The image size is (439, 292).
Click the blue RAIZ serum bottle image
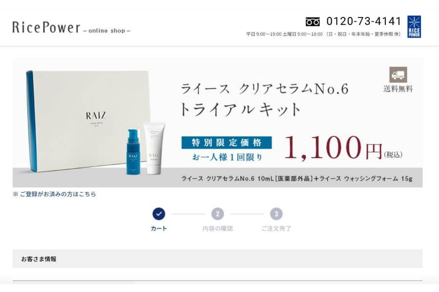(x=133, y=151)
